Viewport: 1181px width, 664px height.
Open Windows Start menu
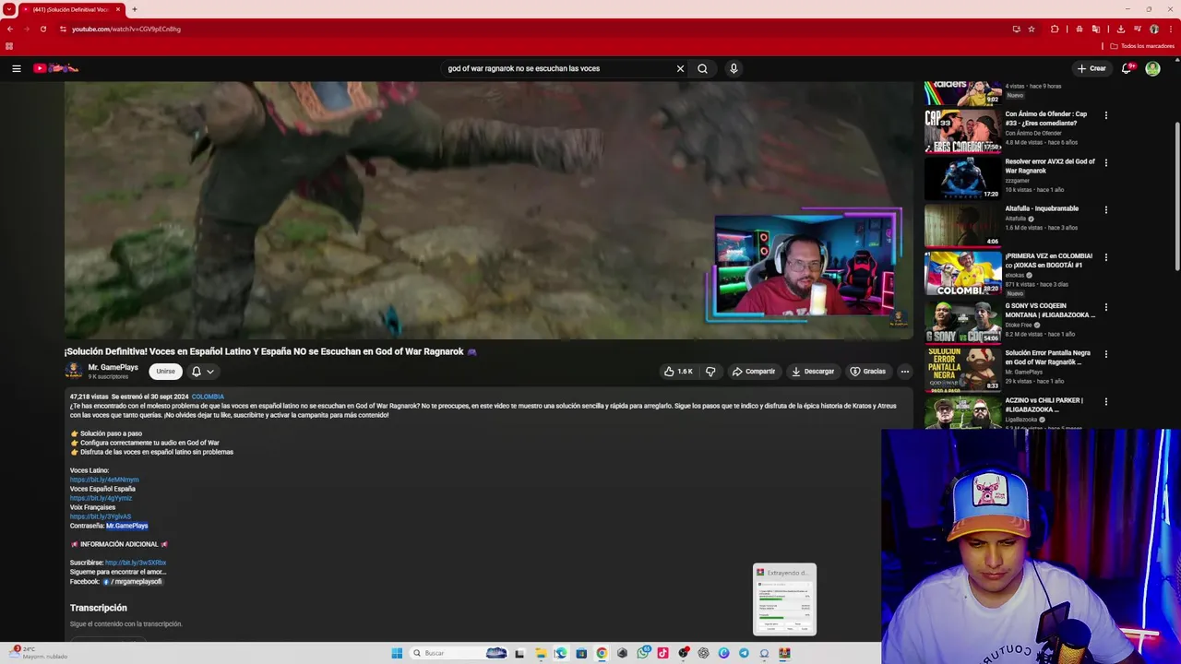(x=397, y=653)
